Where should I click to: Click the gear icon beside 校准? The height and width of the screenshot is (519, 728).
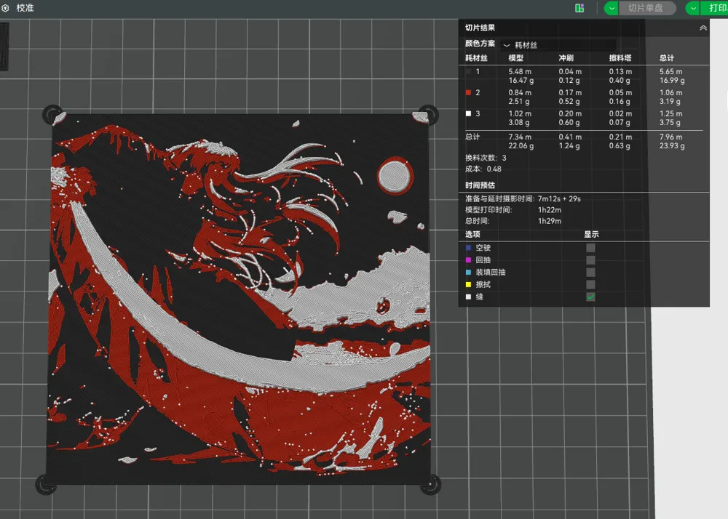6,8
